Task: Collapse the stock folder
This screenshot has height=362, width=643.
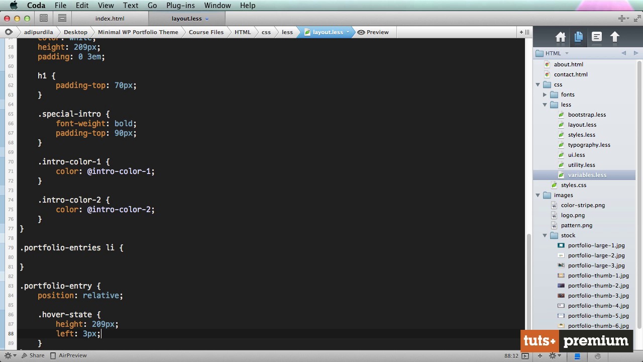Action: click(545, 235)
